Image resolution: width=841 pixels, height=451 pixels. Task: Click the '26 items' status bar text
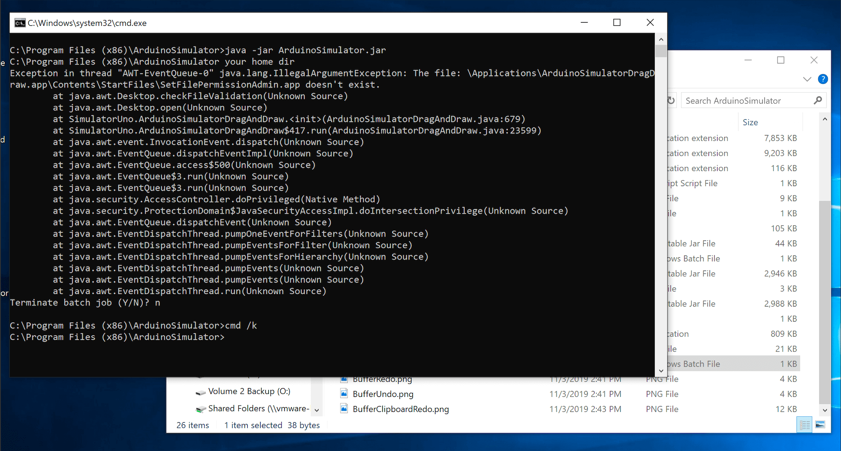click(192, 425)
